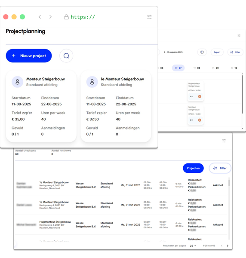Viewport: 246px width, 258px height.
Task: Go to next page of results
Action: (x=228, y=246)
